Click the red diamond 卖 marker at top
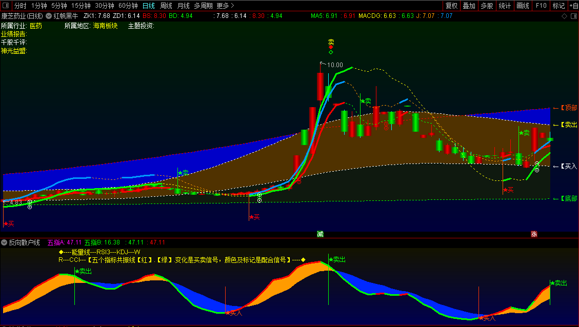 coord(331,47)
